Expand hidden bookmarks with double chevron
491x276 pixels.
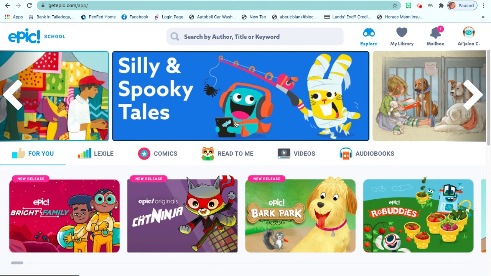click(x=483, y=17)
